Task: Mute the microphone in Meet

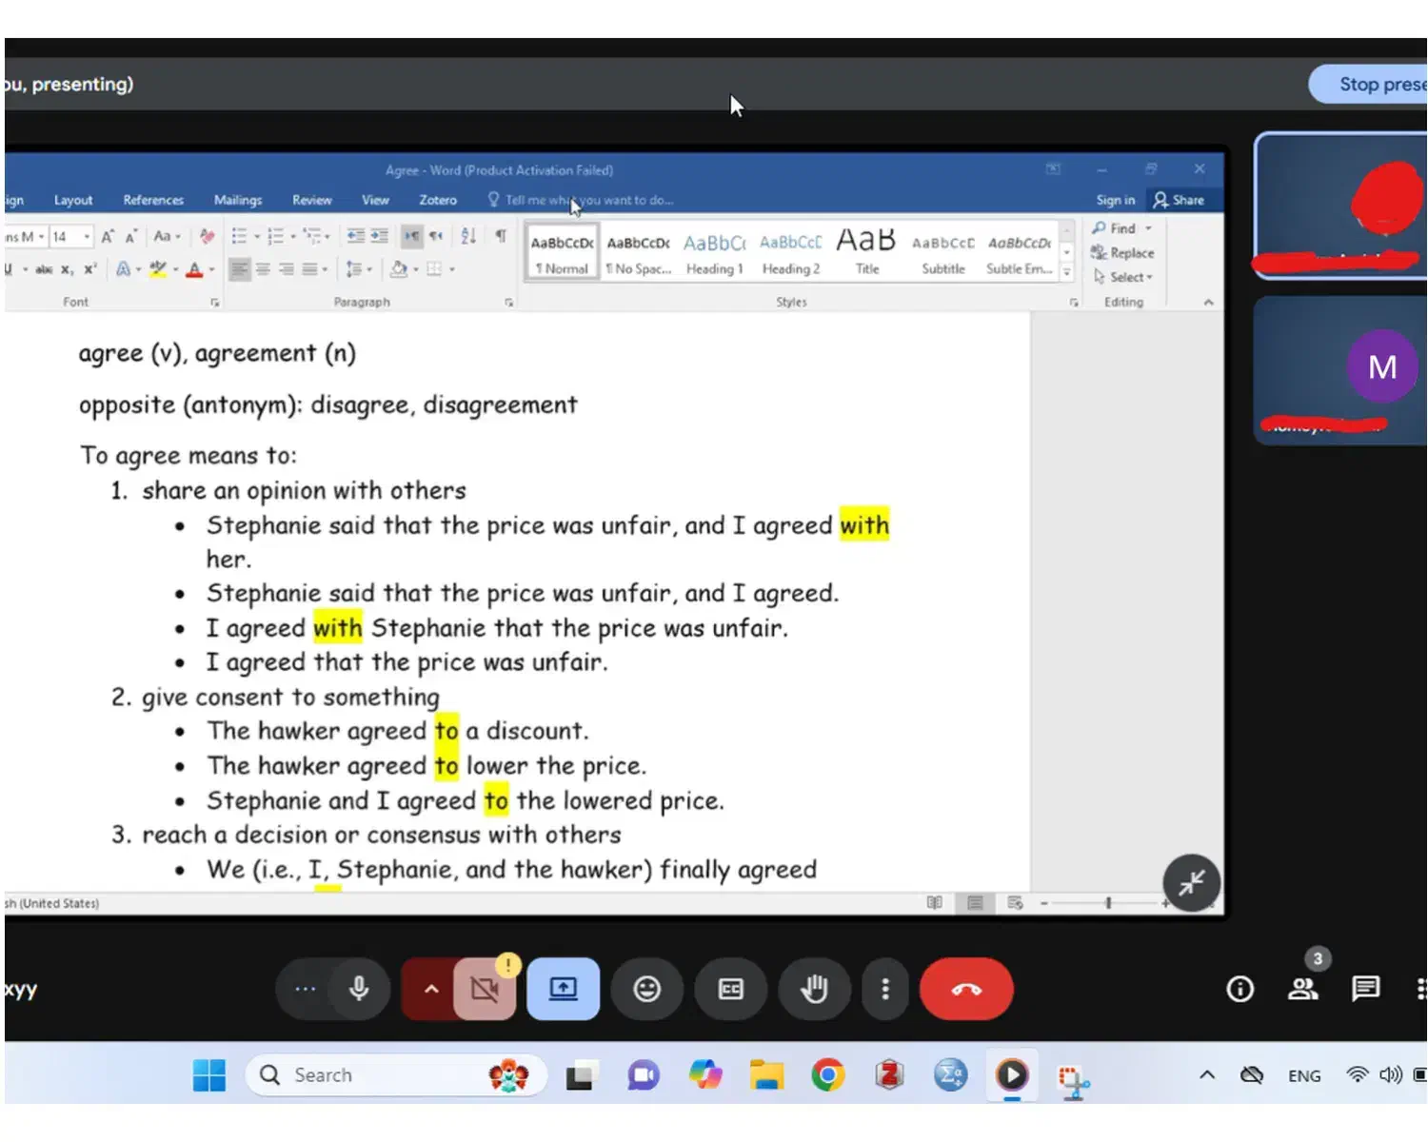Action: (x=359, y=989)
